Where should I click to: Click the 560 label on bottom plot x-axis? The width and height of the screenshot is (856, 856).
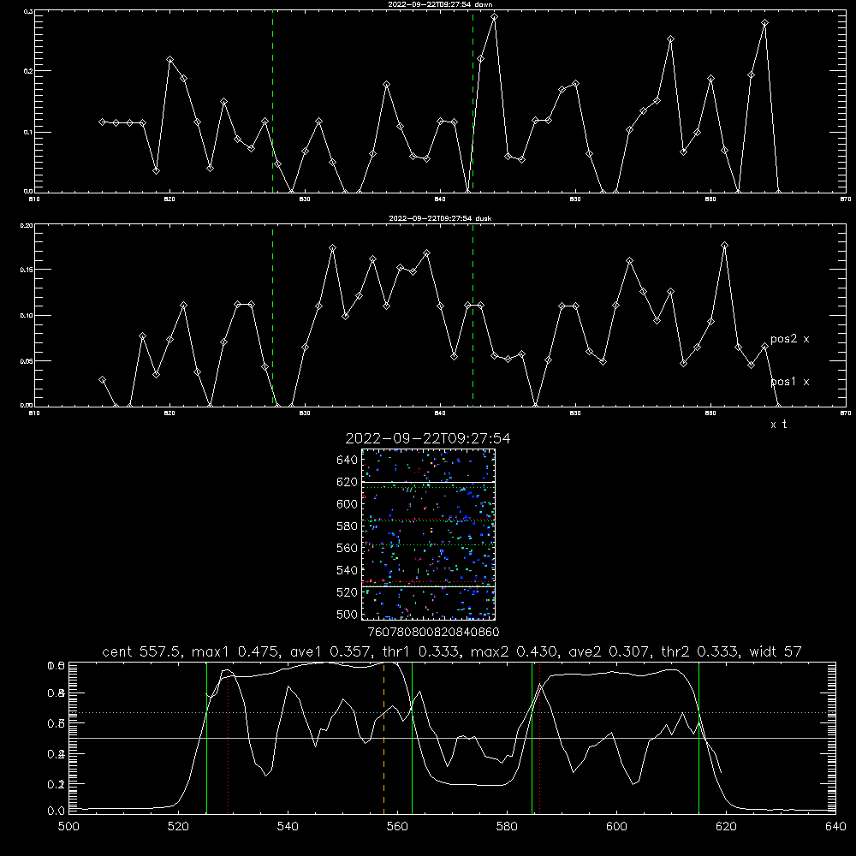point(397,827)
